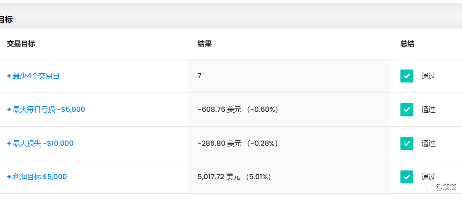Click the @楚楚 watermark icon

tap(430, 187)
